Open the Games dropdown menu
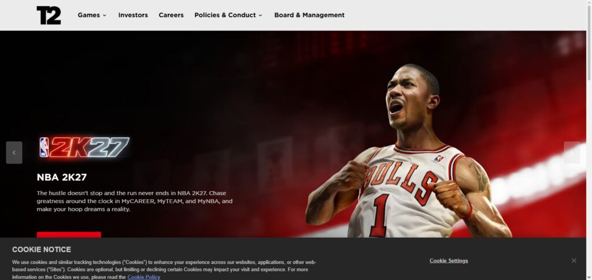Viewport: 592px width, 280px height. tap(92, 15)
